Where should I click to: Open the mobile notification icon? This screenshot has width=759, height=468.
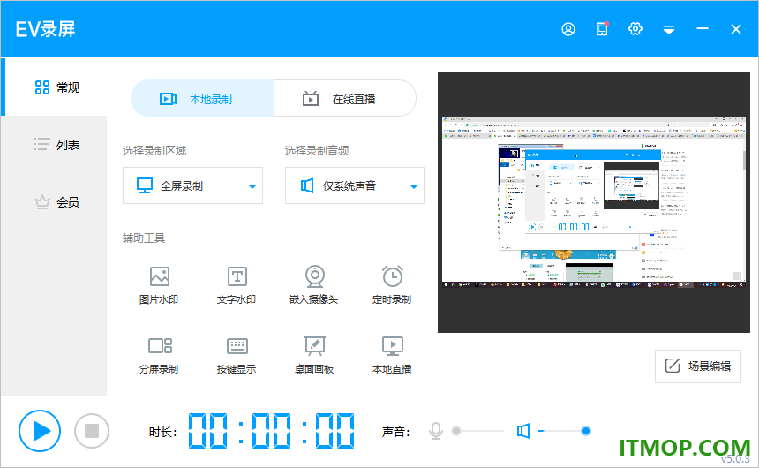coord(602,29)
